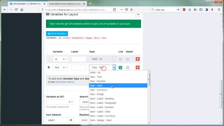This screenshot has height=126, width=224.
Task: Open the RAW : ID type dropdown
Action: [x=103, y=59]
